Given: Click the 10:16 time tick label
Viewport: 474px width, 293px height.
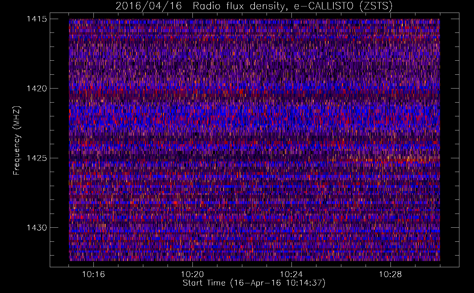Looking at the screenshot, I should pos(93,275).
